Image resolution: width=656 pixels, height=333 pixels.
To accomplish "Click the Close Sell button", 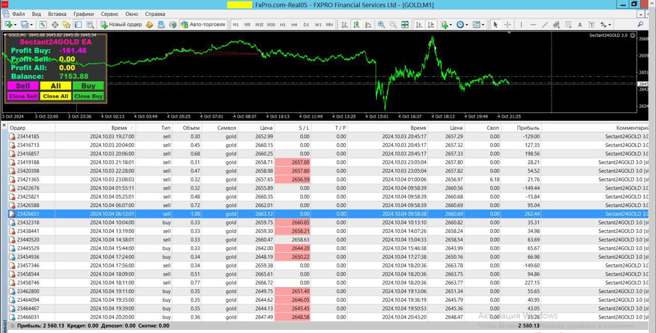I will (23, 96).
